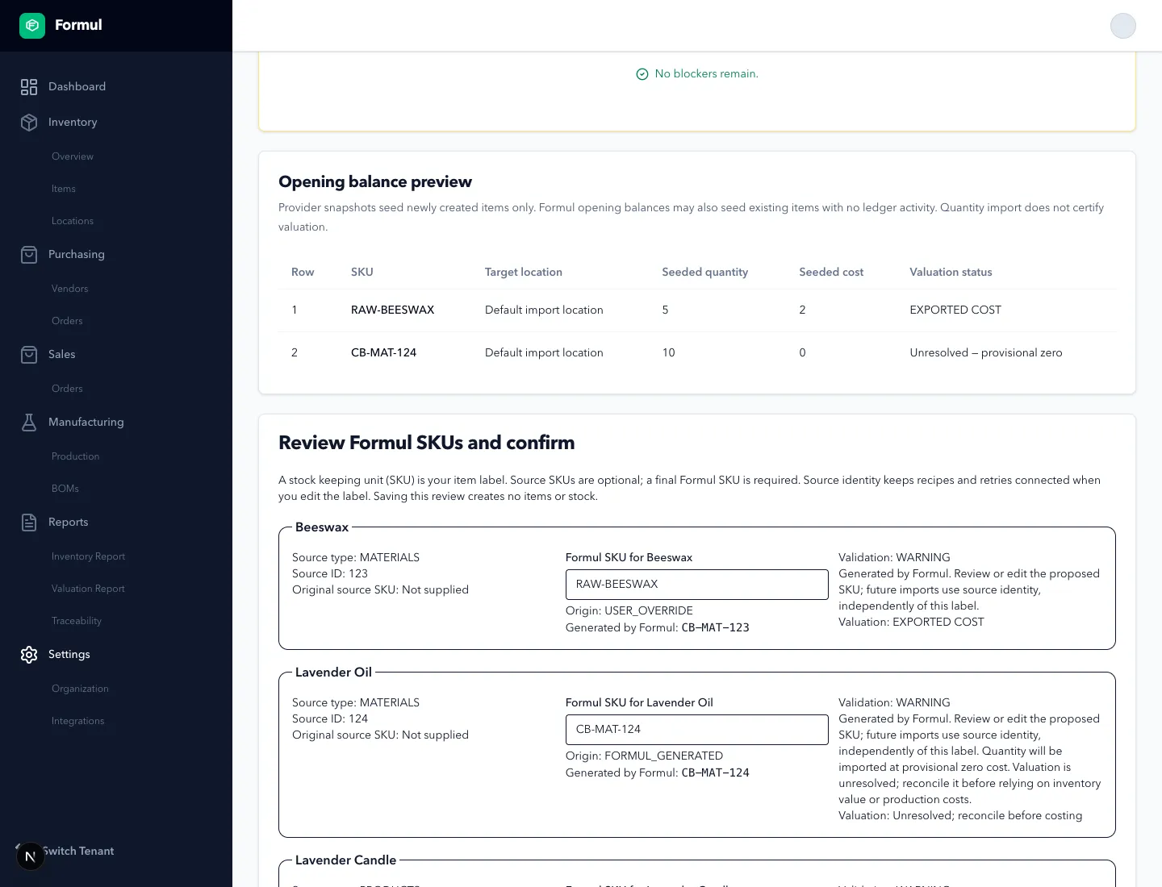Edit the Formul SKU for Beeswax field

pyautogui.click(x=697, y=585)
